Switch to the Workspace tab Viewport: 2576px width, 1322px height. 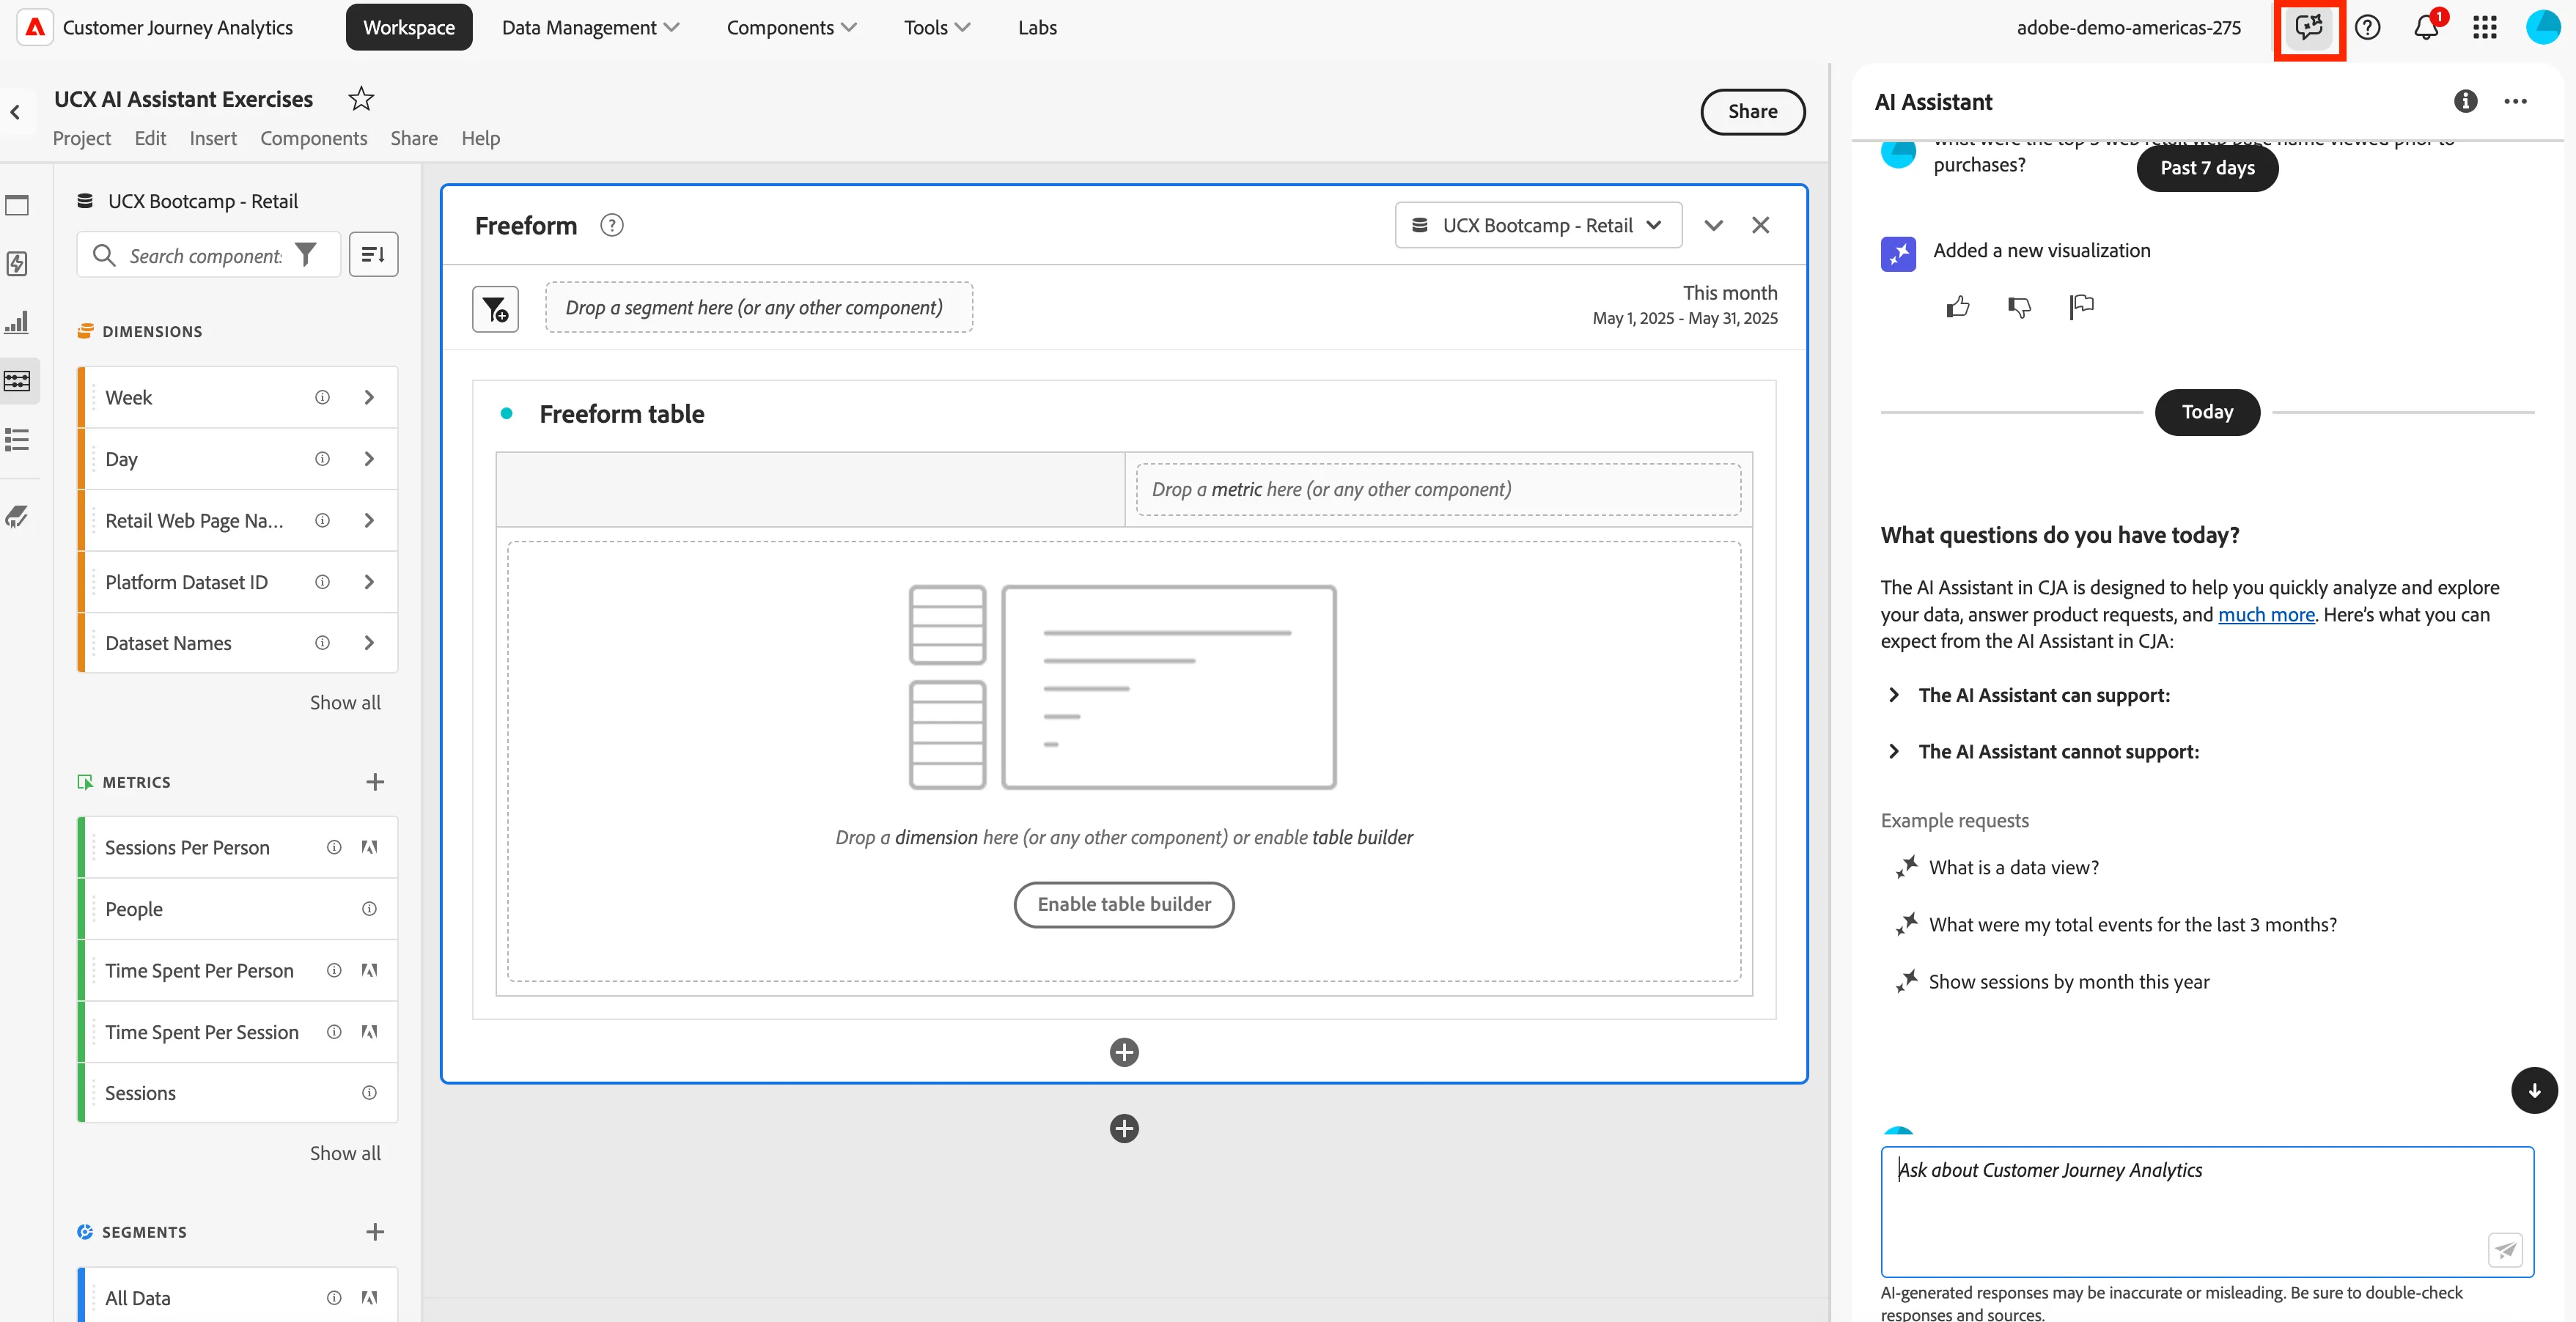[x=409, y=28]
